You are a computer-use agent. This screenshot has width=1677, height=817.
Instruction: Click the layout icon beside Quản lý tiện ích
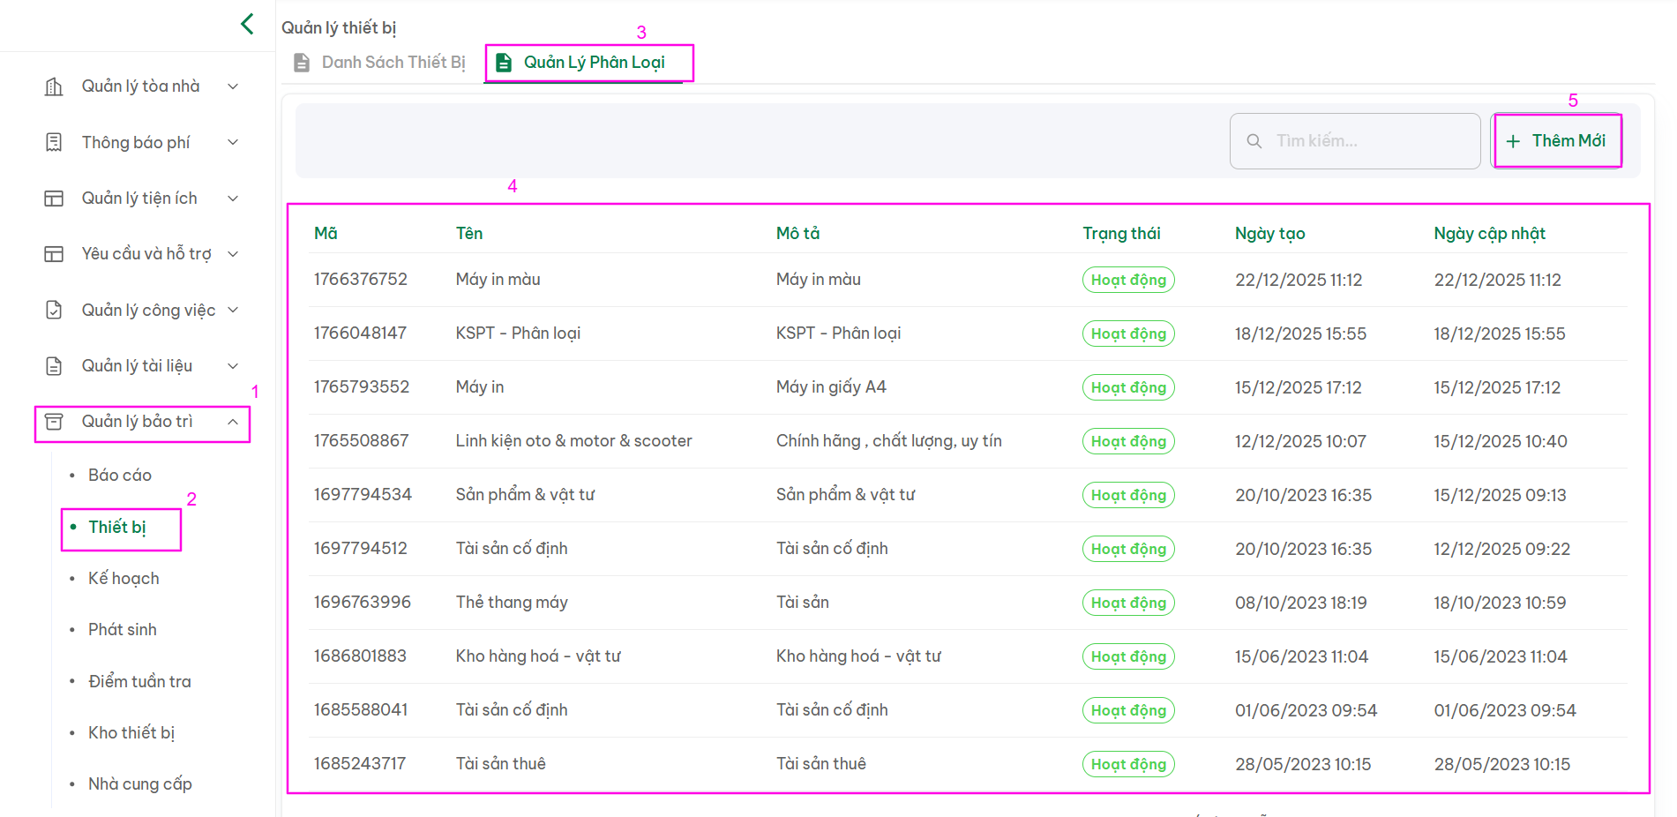(x=54, y=199)
